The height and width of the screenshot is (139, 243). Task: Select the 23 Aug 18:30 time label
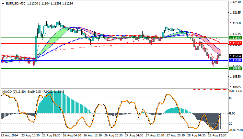coord(51,135)
